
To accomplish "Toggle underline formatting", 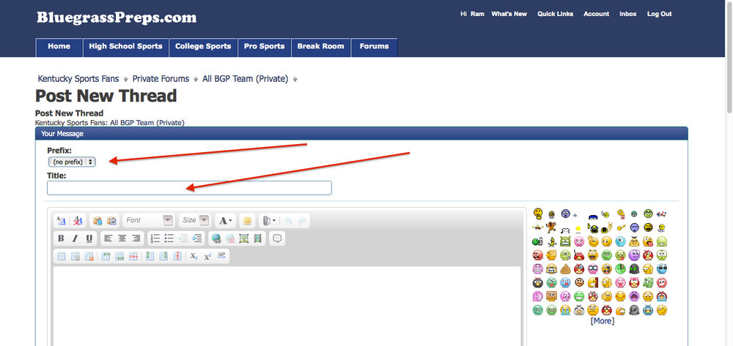I will [x=89, y=238].
